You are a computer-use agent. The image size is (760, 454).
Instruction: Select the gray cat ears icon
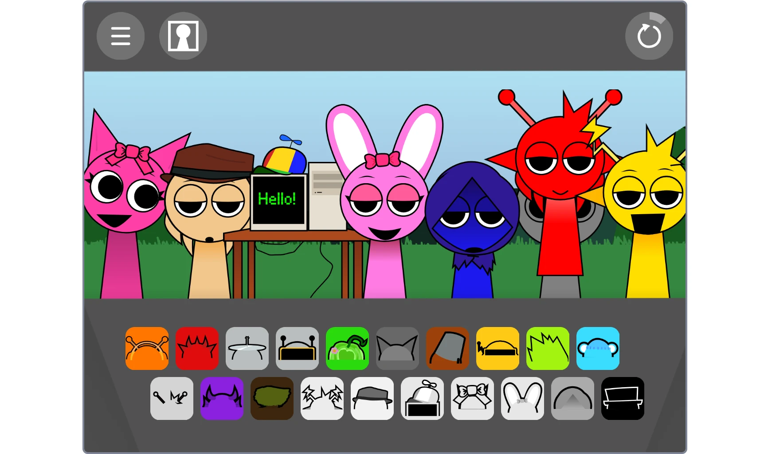pyautogui.click(x=397, y=348)
